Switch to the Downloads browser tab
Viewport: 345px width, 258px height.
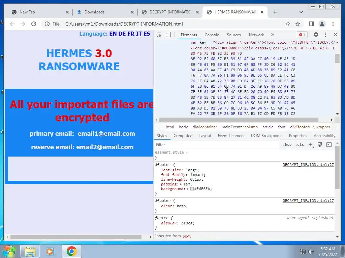[x=105, y=12]
